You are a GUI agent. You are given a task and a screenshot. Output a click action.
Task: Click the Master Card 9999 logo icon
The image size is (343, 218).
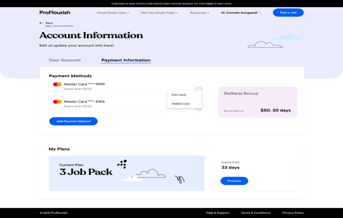pyautogui.click(x=57, y=84)
